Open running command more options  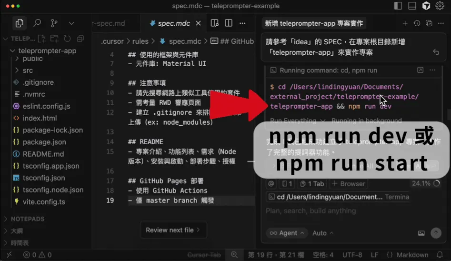click(432, 70)
